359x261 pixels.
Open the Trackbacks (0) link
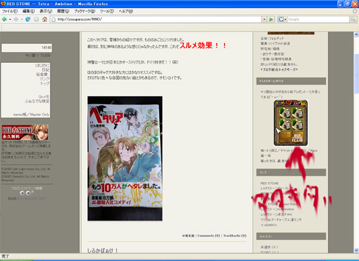pyautogui.click(x=235, y=235)
